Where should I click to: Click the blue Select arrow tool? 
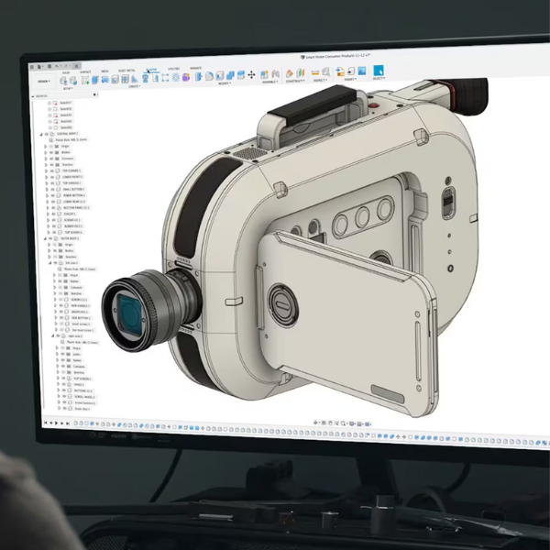(x=379, y=71)
